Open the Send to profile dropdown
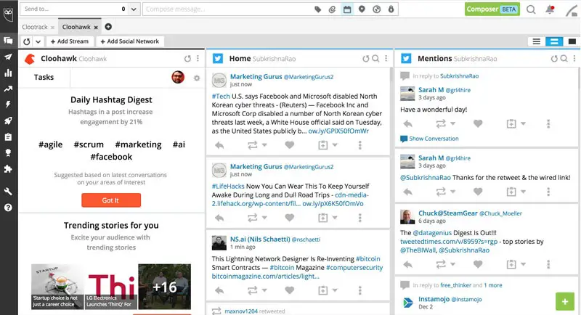581x315 pixels. coord(134,9)
